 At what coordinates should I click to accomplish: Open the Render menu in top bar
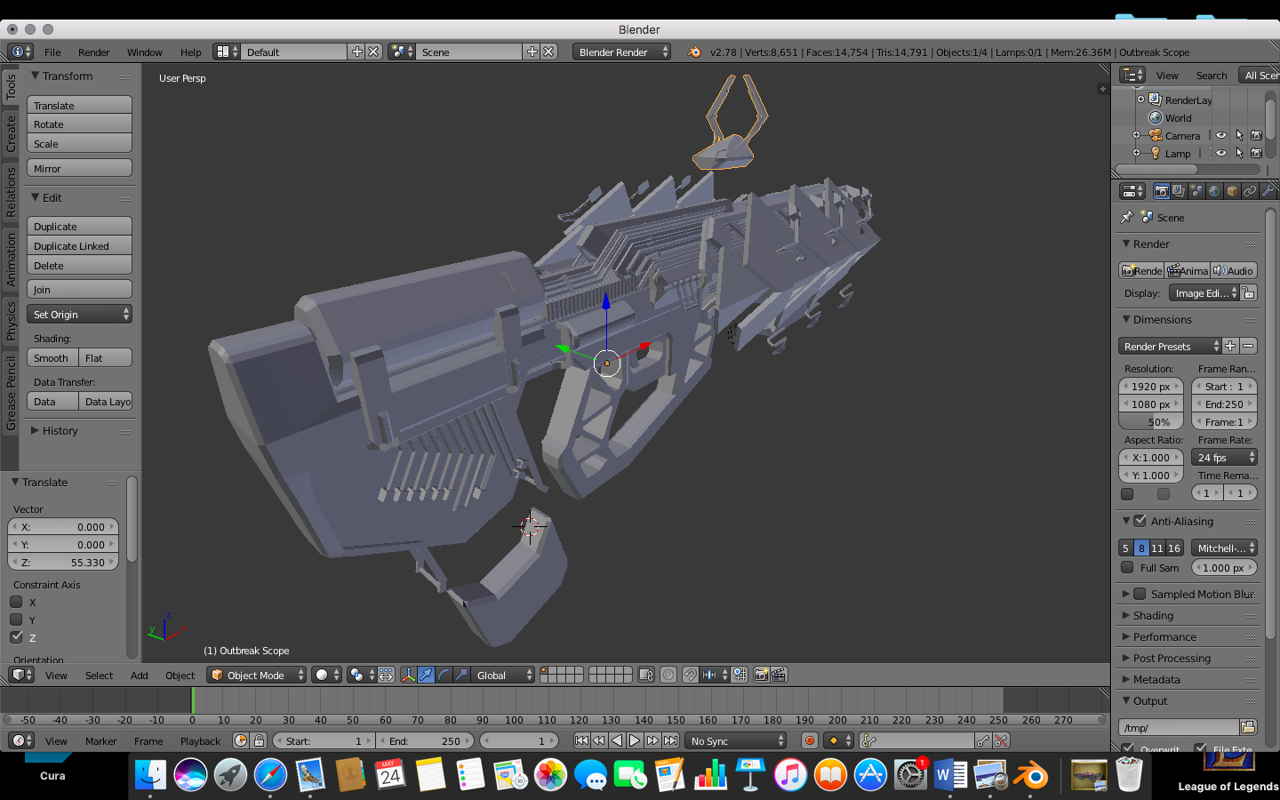click(x=93, y=52)
